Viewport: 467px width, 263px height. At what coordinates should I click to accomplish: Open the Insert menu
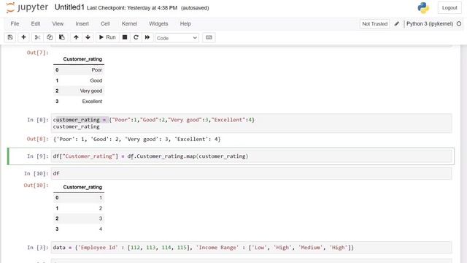pyautogui.click(x=82, y=24)
